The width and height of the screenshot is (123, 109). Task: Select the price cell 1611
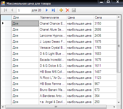click(105, 66)
